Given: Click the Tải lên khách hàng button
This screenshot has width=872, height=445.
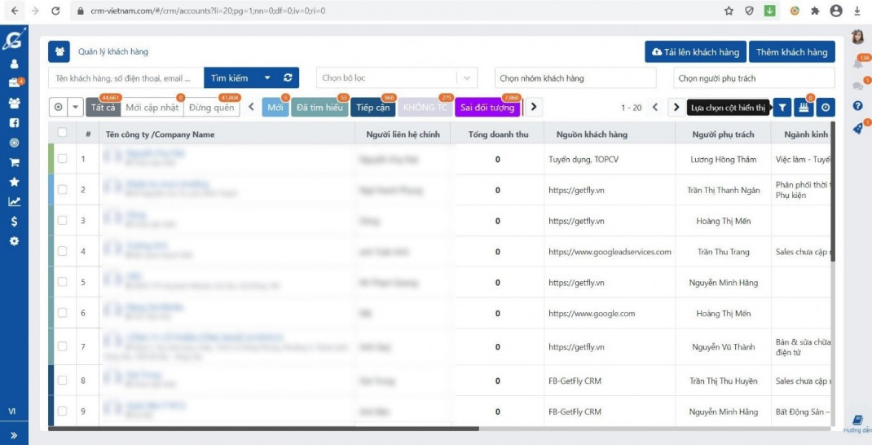Looking at the screenshot, I should click(x=695, y=52).
